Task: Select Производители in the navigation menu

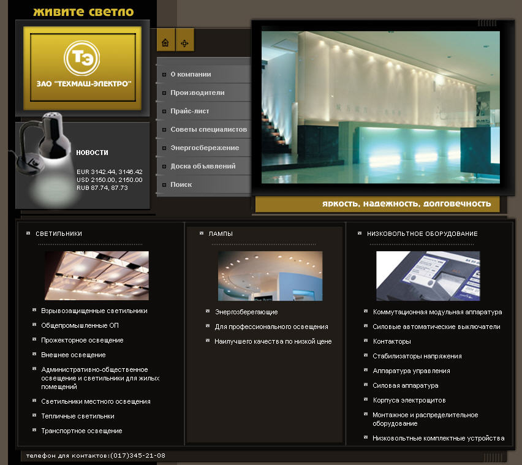Action: (197, 93)
